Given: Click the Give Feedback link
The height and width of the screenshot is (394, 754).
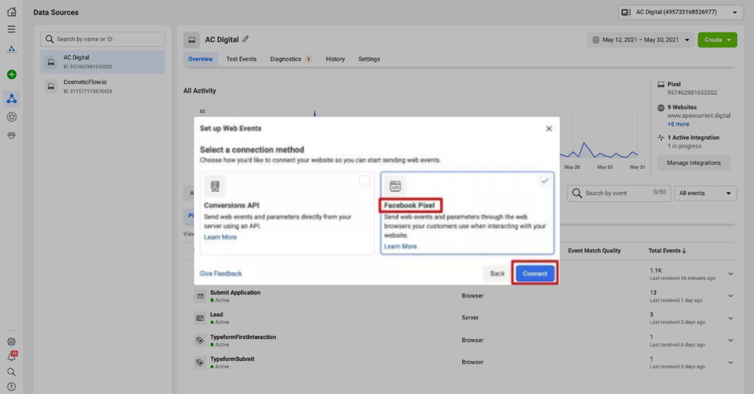Looking at the screenshot, I should (221, 273).
